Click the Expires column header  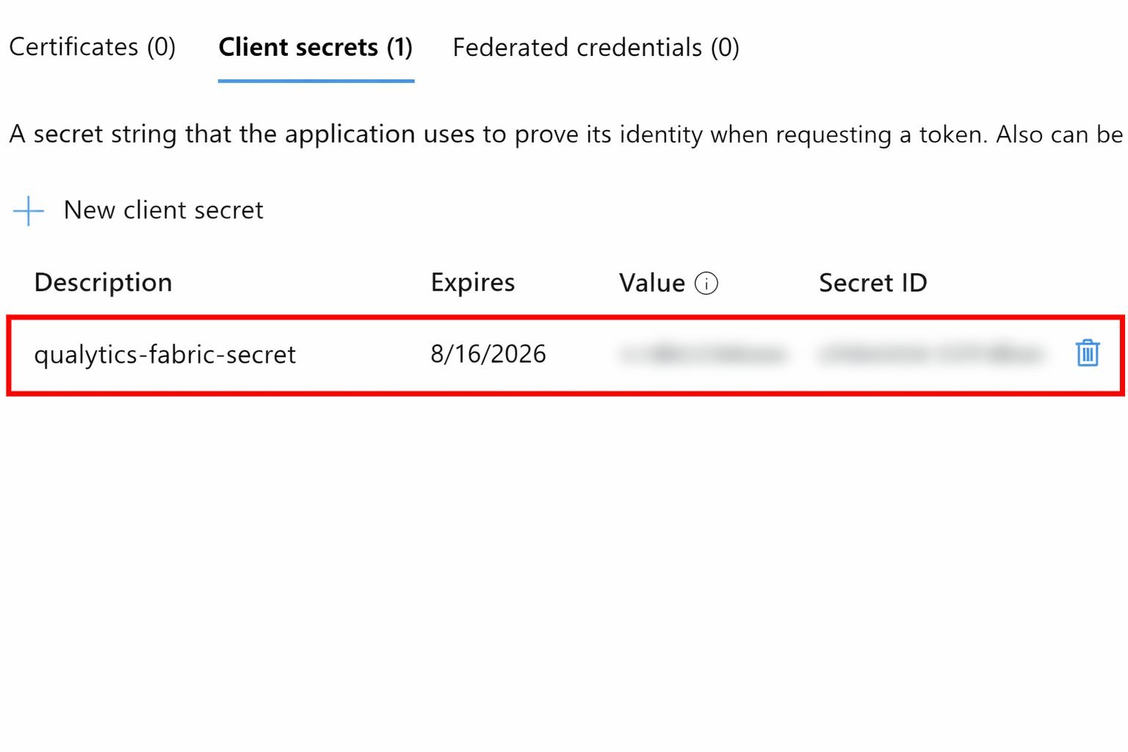pyautogui.click(x=473, y=282)
